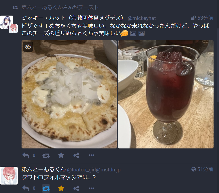219x193 pixels.
Task: Open more options on pizza post
Action: click(91, 155)
